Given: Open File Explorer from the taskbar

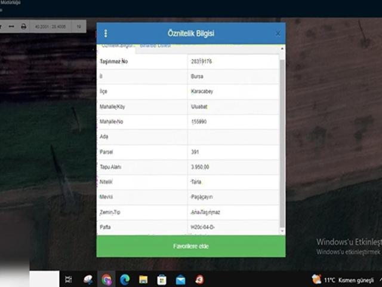Looking at the screenshot, I should tap(143, 279).
